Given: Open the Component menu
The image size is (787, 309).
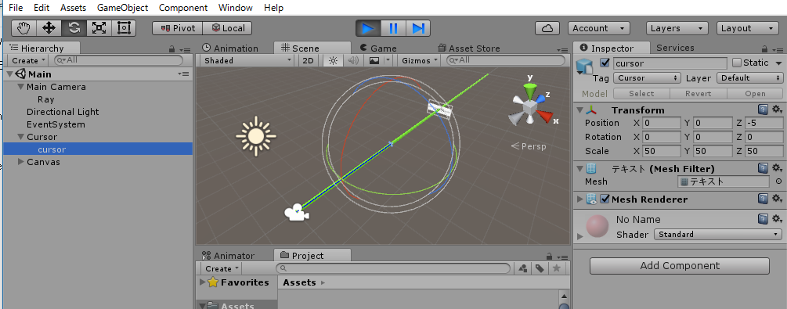Looking at the screenshot, I should (x=183, y=8).
